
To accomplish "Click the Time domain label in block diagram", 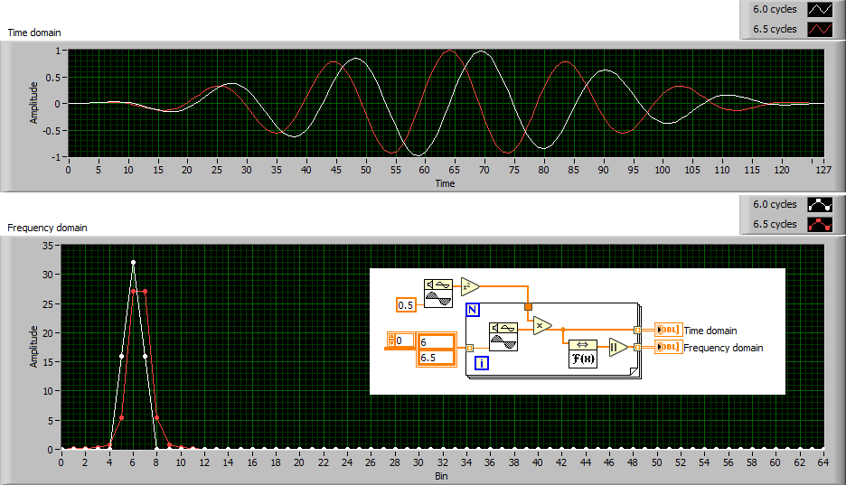I will click(710, 331).
